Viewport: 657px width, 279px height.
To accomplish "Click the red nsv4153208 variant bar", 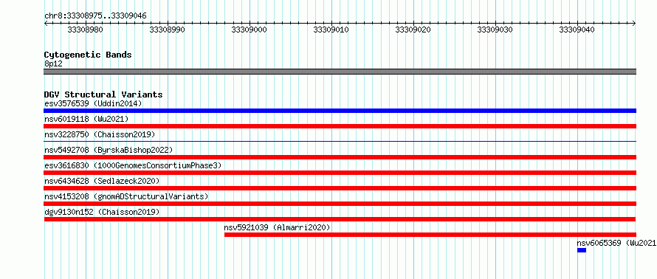I will [x=340, y=204].
